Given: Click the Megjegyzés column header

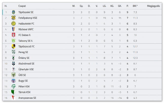Looking at the screenshot, I should pyautogui.click(x=153, y=6).
